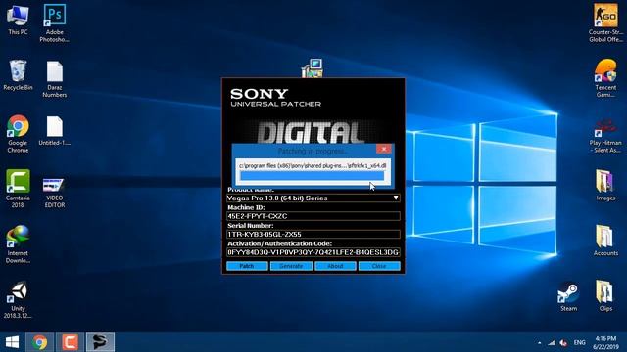Open the Play Hitman Silent Assassin shortcut
Screen dimensions: 627x352
(605, 135)
